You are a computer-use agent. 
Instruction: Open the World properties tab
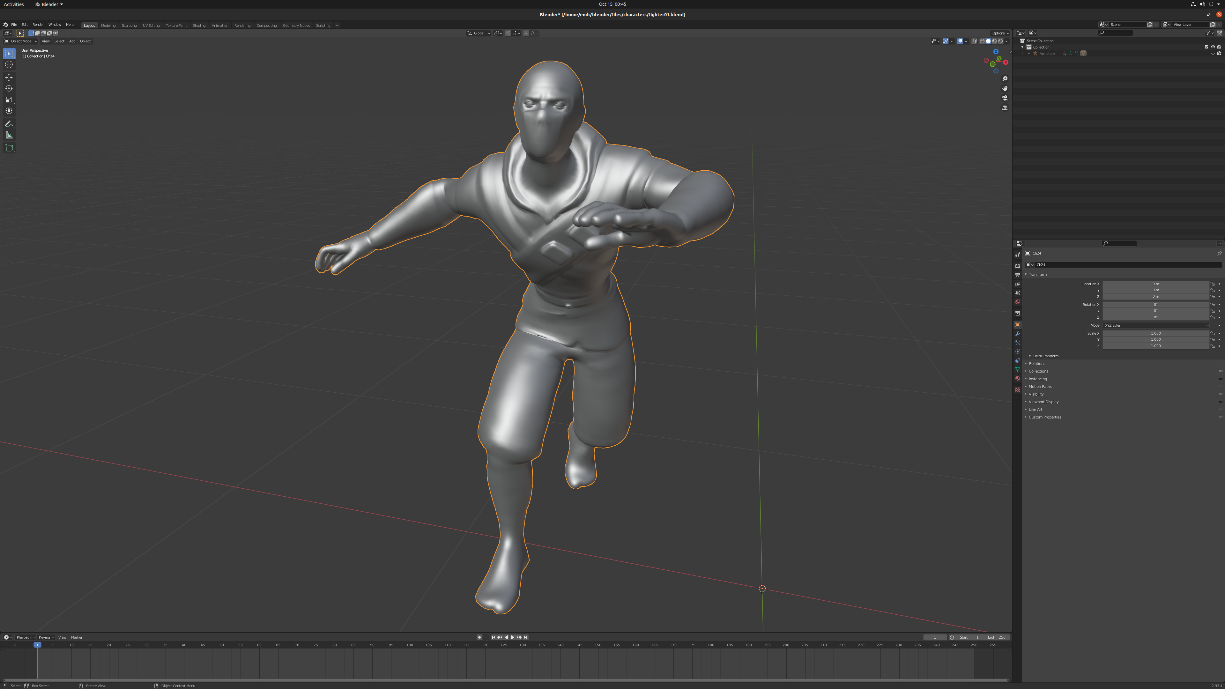[x=1017, y=302]
